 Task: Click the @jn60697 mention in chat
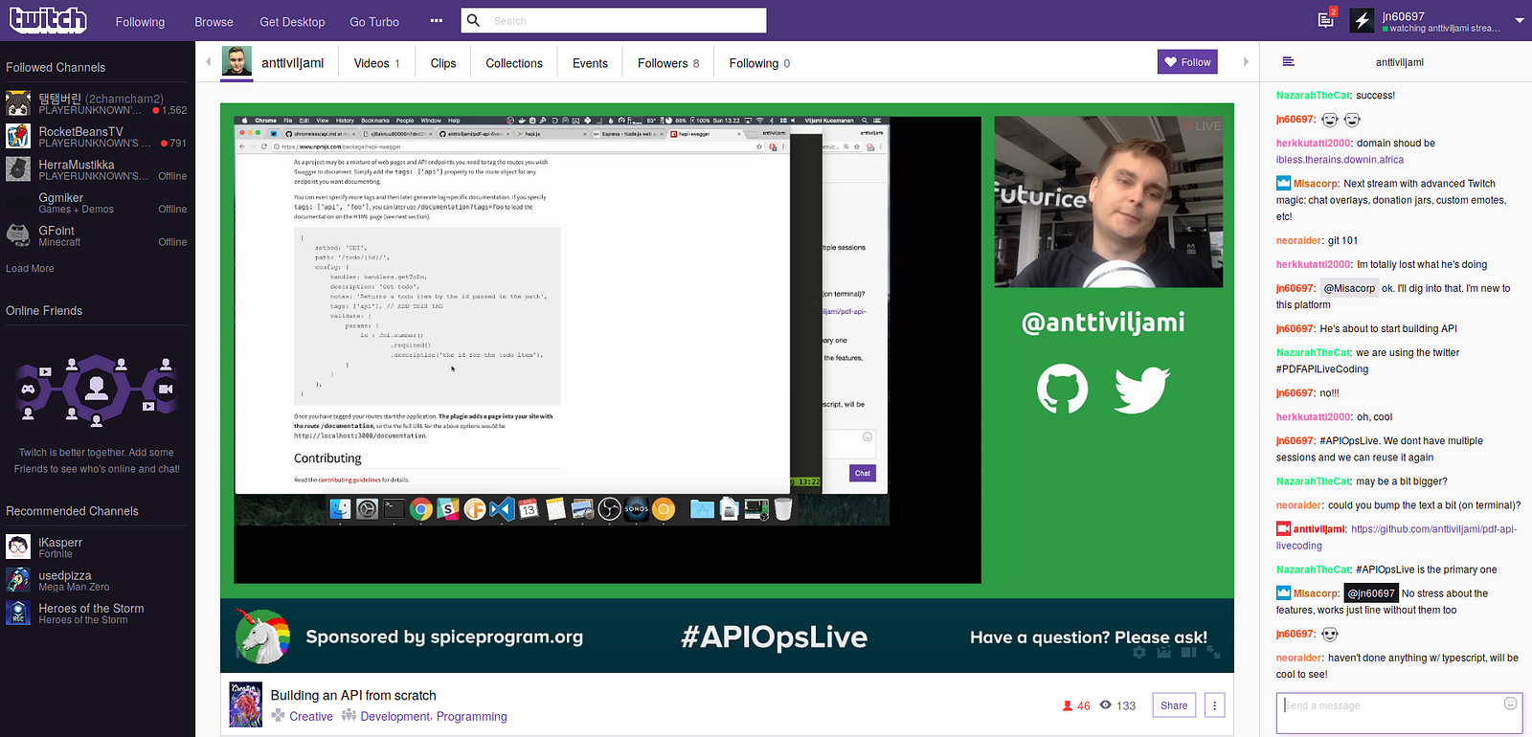(1371, 593)
